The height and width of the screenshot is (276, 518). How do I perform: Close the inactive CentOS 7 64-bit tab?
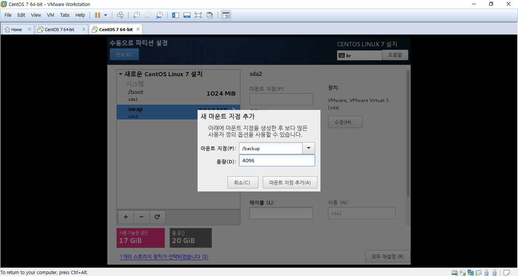(x=83, y=29)
